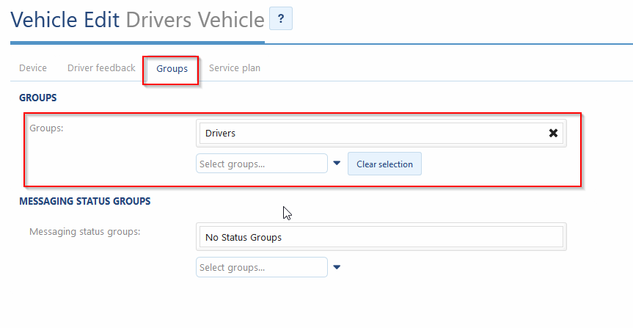Open the Driver feedback tab

point(101,68)
